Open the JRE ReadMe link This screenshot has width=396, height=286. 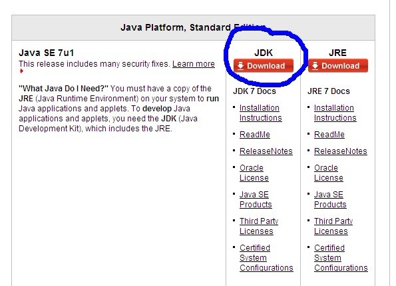coord(329,135)
